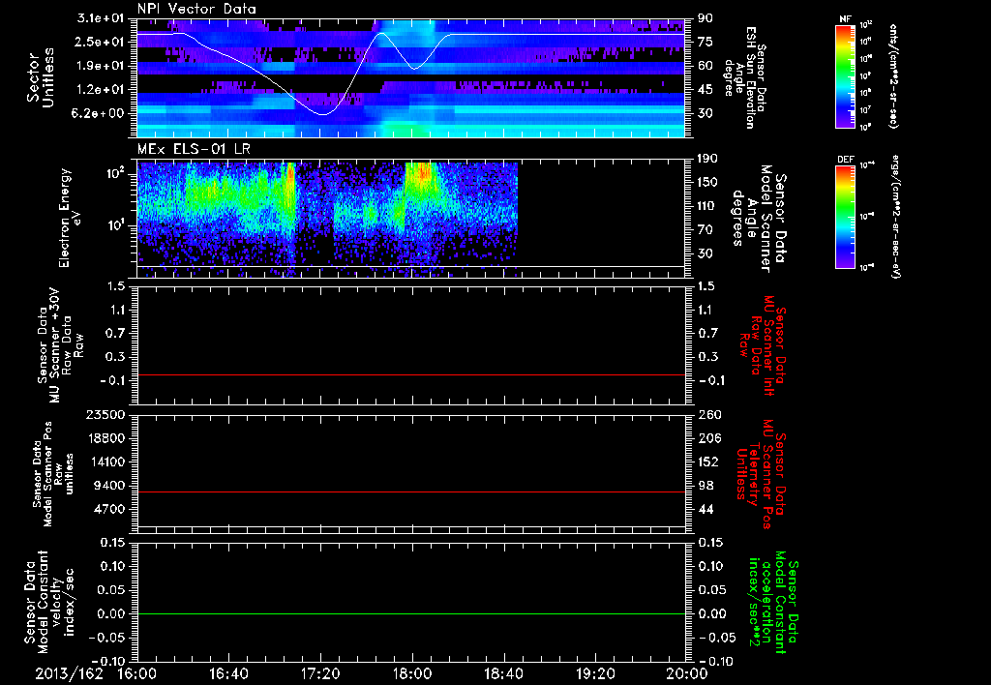Click the 18:00 time tick label
The width and height of the screenshot is (991, 685).
tap(412, 673)
